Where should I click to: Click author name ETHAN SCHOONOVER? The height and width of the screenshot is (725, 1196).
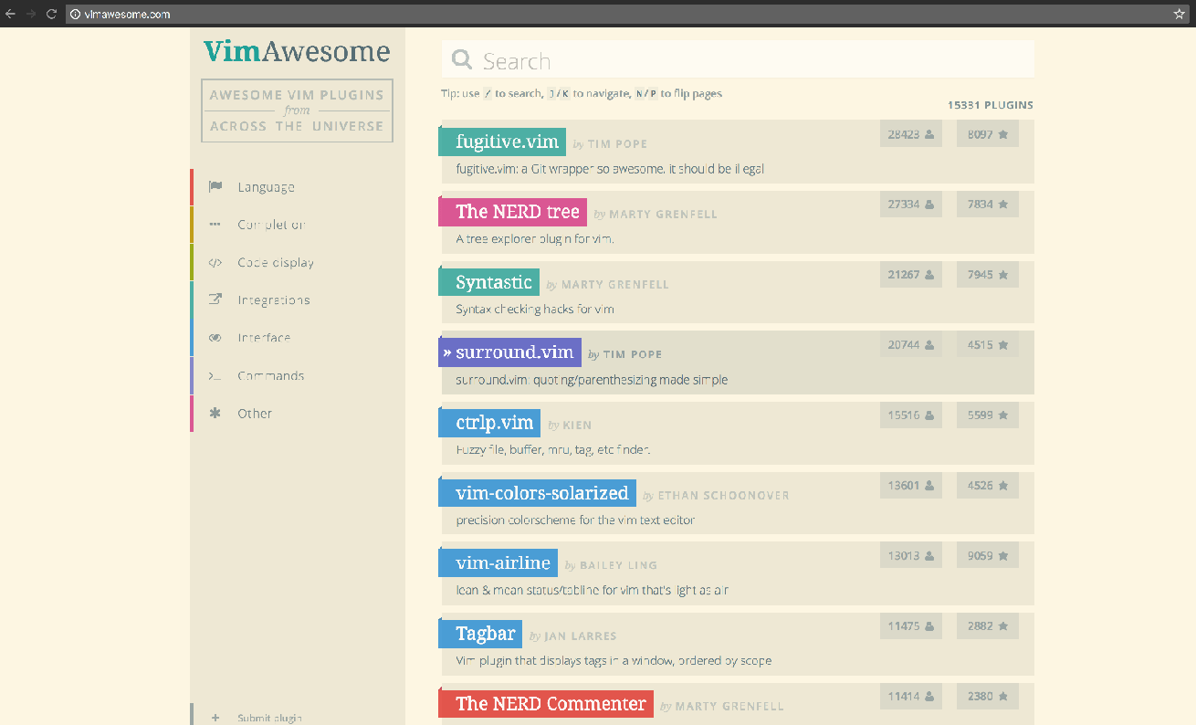point(723,496)
